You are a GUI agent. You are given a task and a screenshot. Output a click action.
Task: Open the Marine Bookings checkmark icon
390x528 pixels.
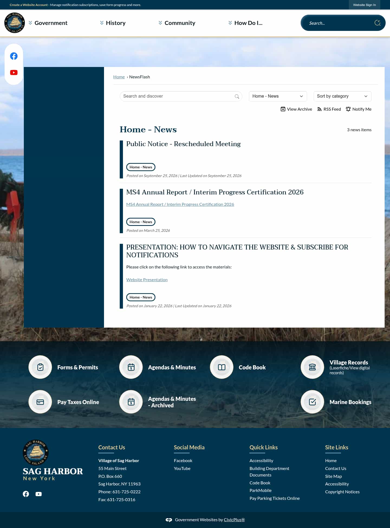click(312, 402)
